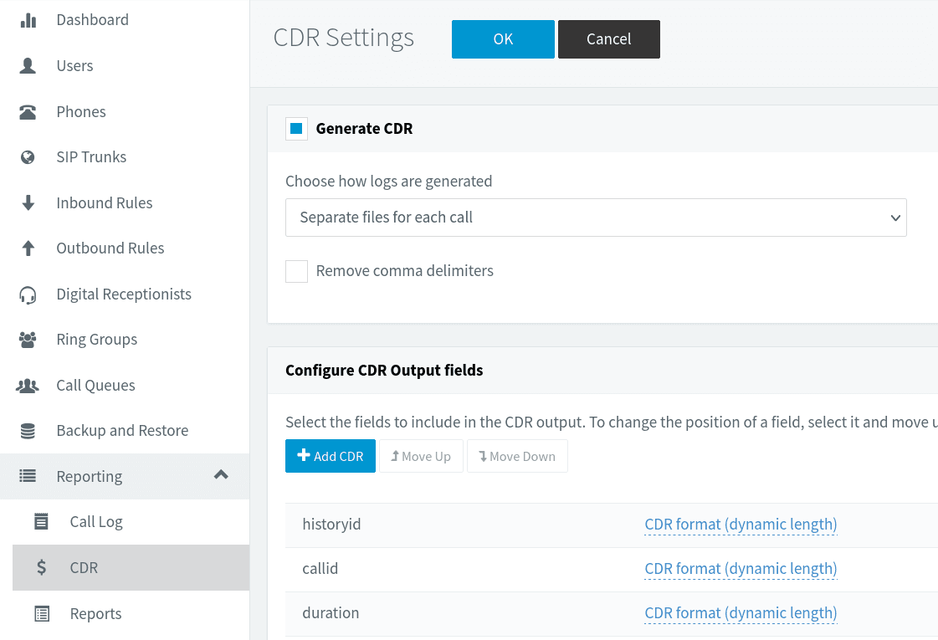
Task: Click the Dashboard bar chart icon
Action: (x=28, y=20)
